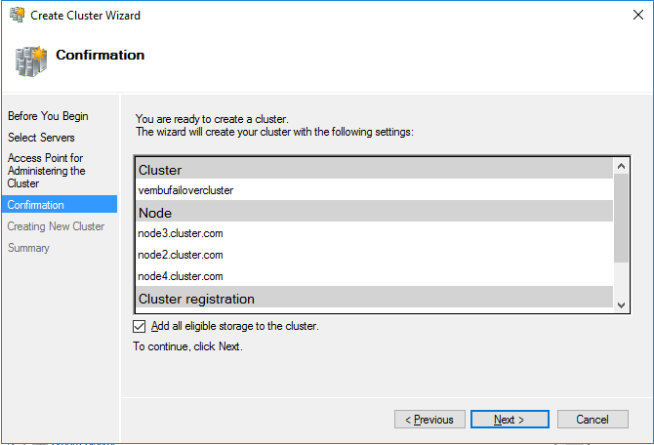Select node4.cluster.com in the list
This screenshot has height=445, width=654.
pyautogui.click(x=181, y=276)
